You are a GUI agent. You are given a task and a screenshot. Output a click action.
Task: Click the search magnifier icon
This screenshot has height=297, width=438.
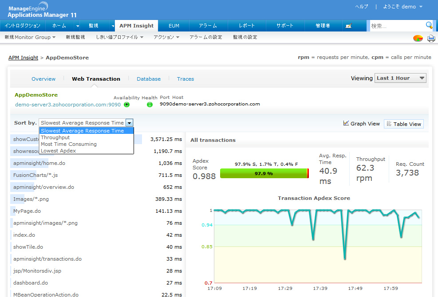click(x=429, y=25)
